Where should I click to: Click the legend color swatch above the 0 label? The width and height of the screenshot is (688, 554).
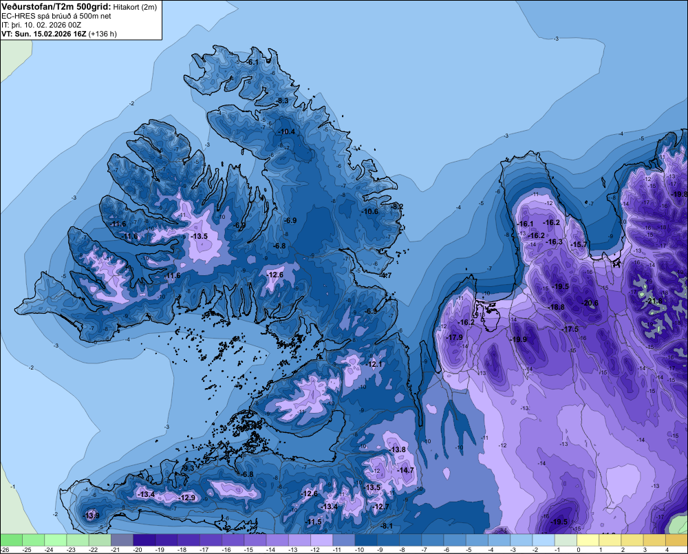[x=588, y=540]
